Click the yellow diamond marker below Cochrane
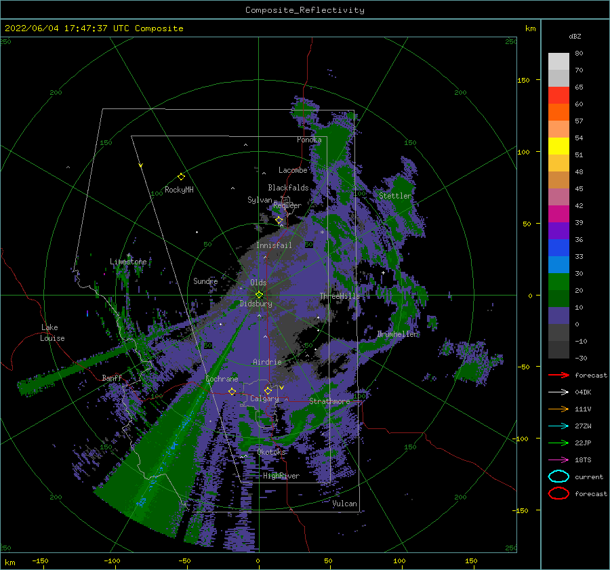The image size is (610, 570). click(232, 392)
